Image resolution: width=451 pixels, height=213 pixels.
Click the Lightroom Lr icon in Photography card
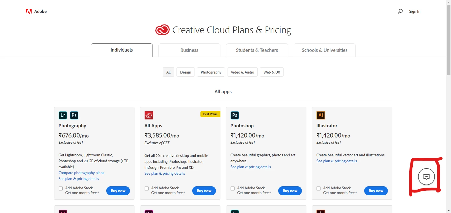[x=63, y=115]
